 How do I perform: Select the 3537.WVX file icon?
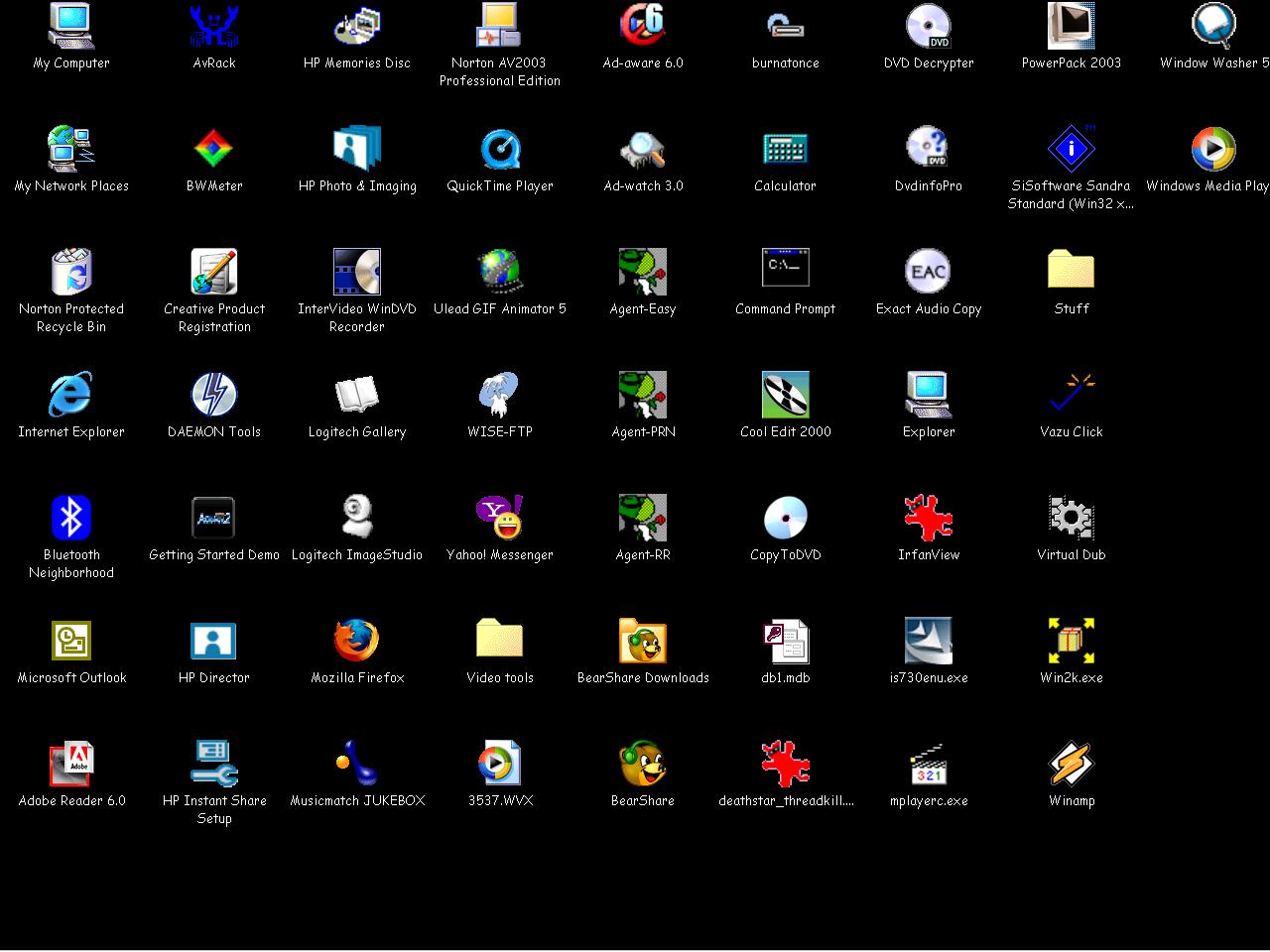(500, 764)
